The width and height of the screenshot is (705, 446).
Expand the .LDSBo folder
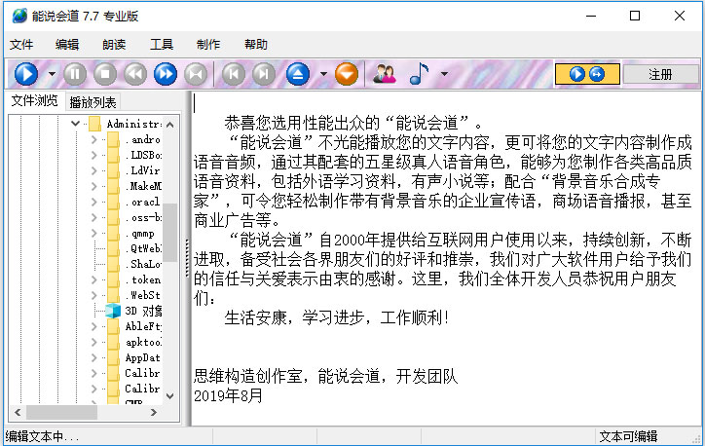click(94, 155)
